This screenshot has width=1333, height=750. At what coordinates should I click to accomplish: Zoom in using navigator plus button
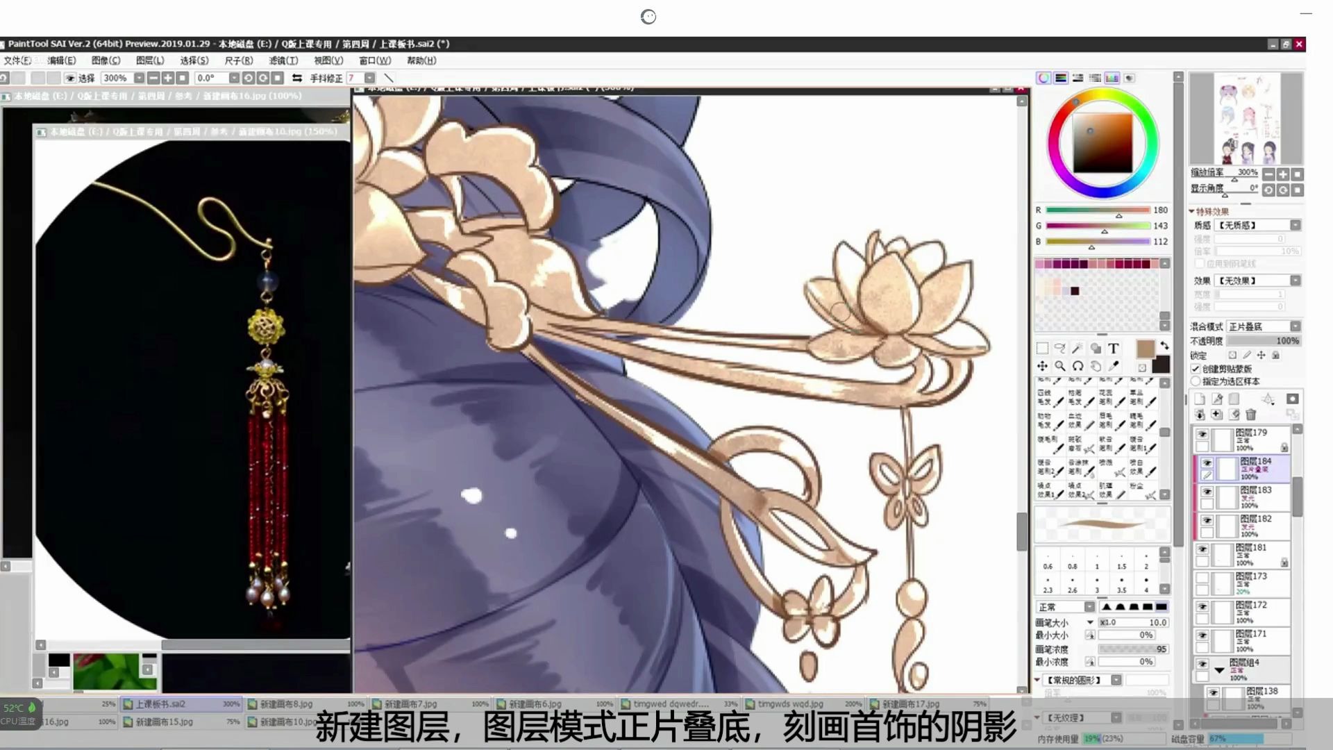click(1283, 174)
